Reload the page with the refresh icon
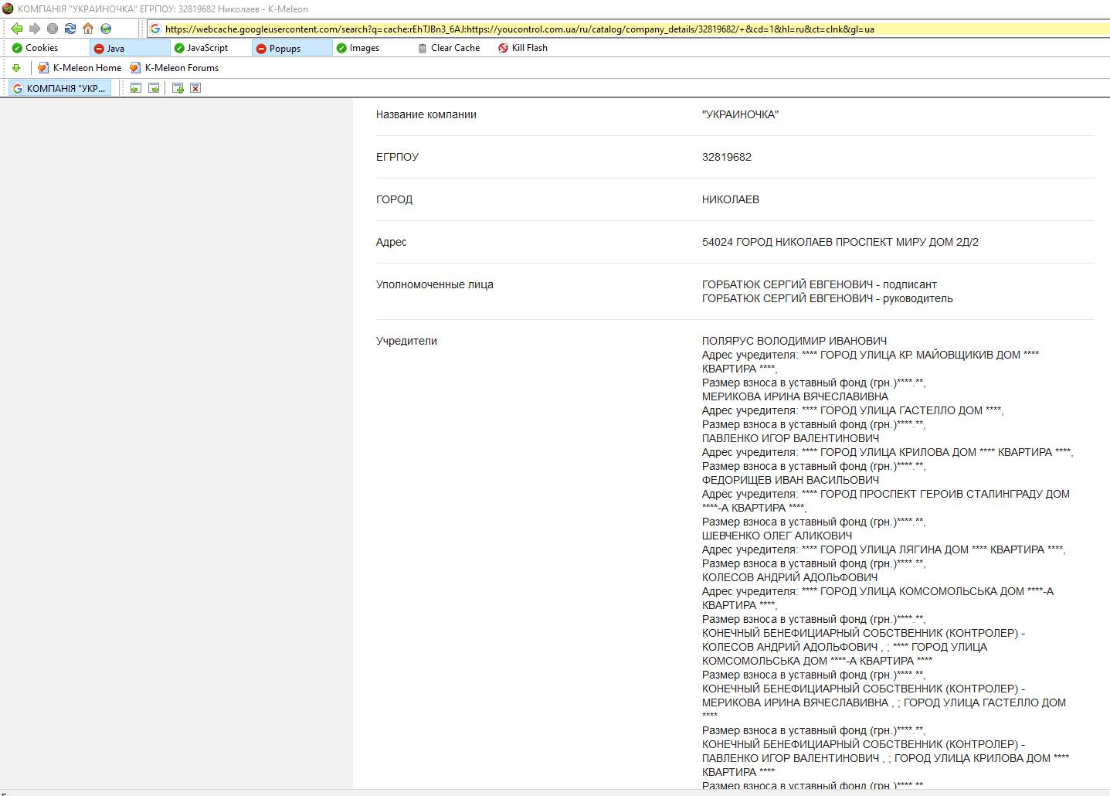The image size is (1110, 796). pos(70,29)
